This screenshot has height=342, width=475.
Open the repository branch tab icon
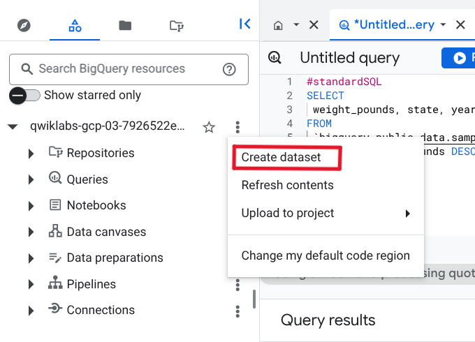tap(176, 26)
